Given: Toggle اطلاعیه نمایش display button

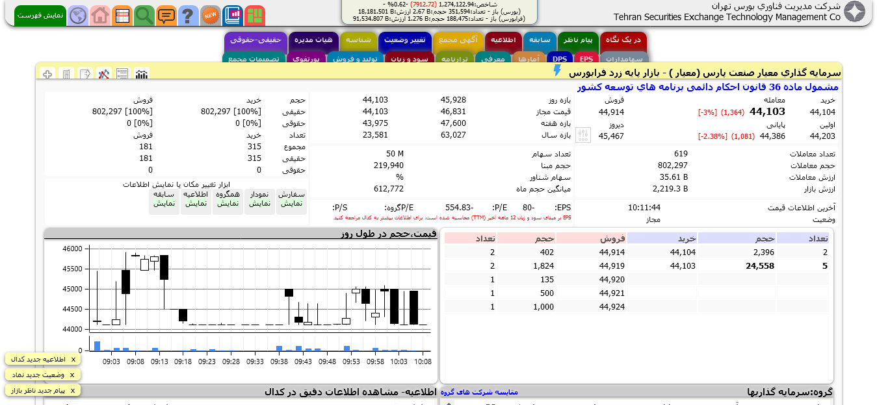Looking at the screenshot, I should [x=196, y=202].
